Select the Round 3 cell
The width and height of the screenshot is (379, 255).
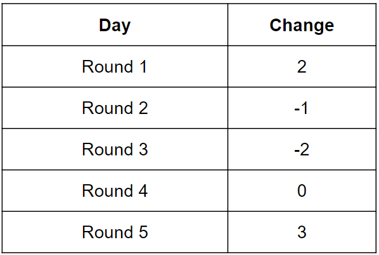114,149
